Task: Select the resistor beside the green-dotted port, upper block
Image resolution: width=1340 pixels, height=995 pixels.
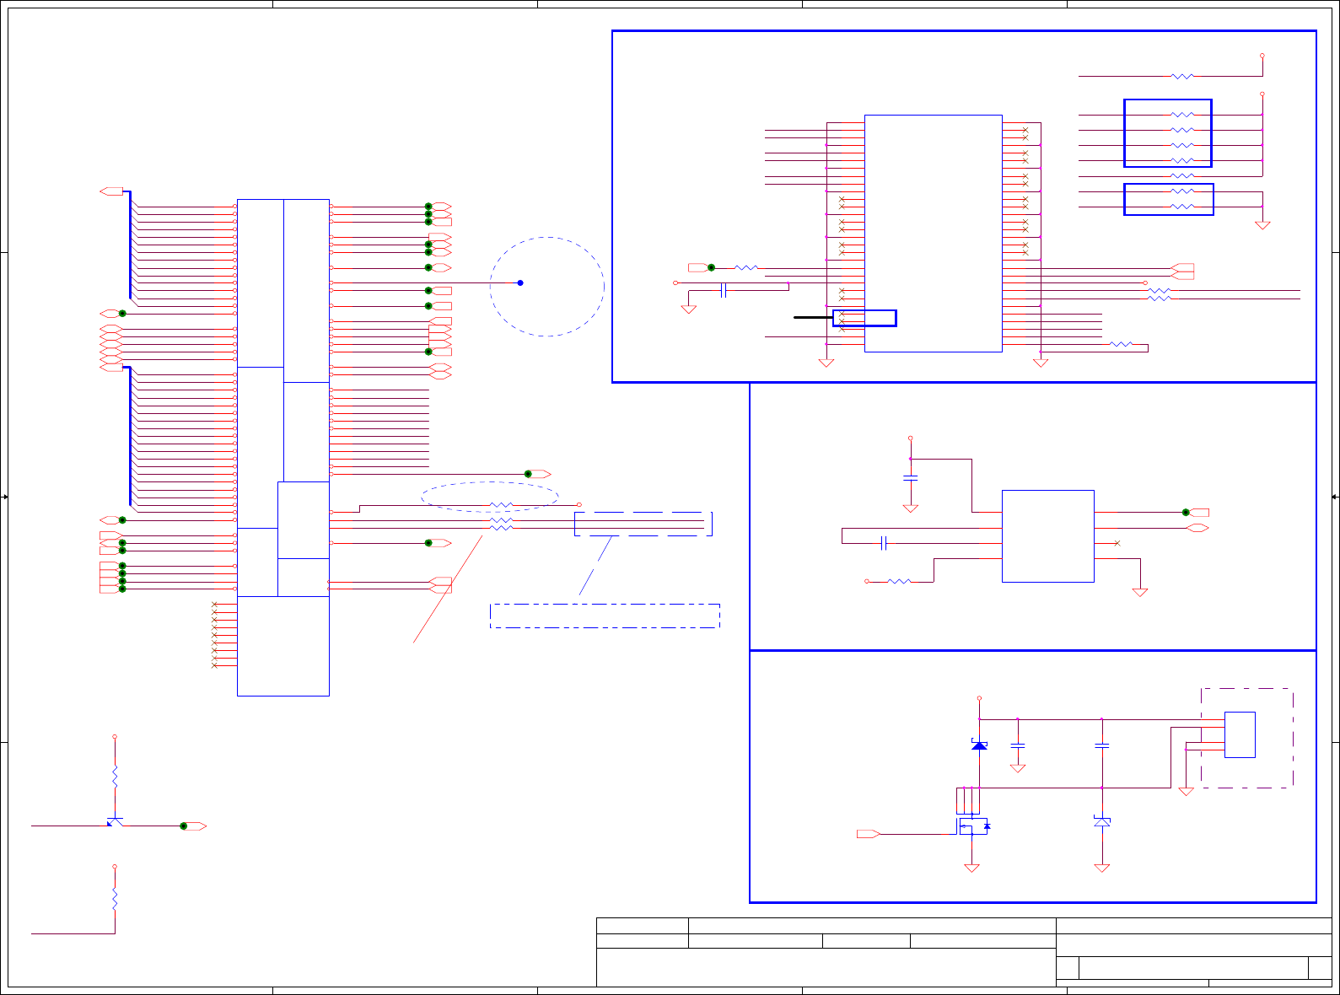Action: pos(746,268)
